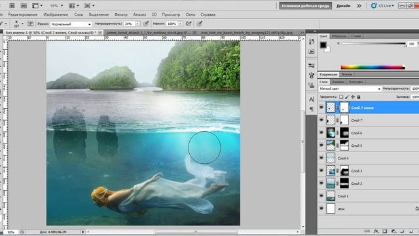Create a new layer icon

410,231
